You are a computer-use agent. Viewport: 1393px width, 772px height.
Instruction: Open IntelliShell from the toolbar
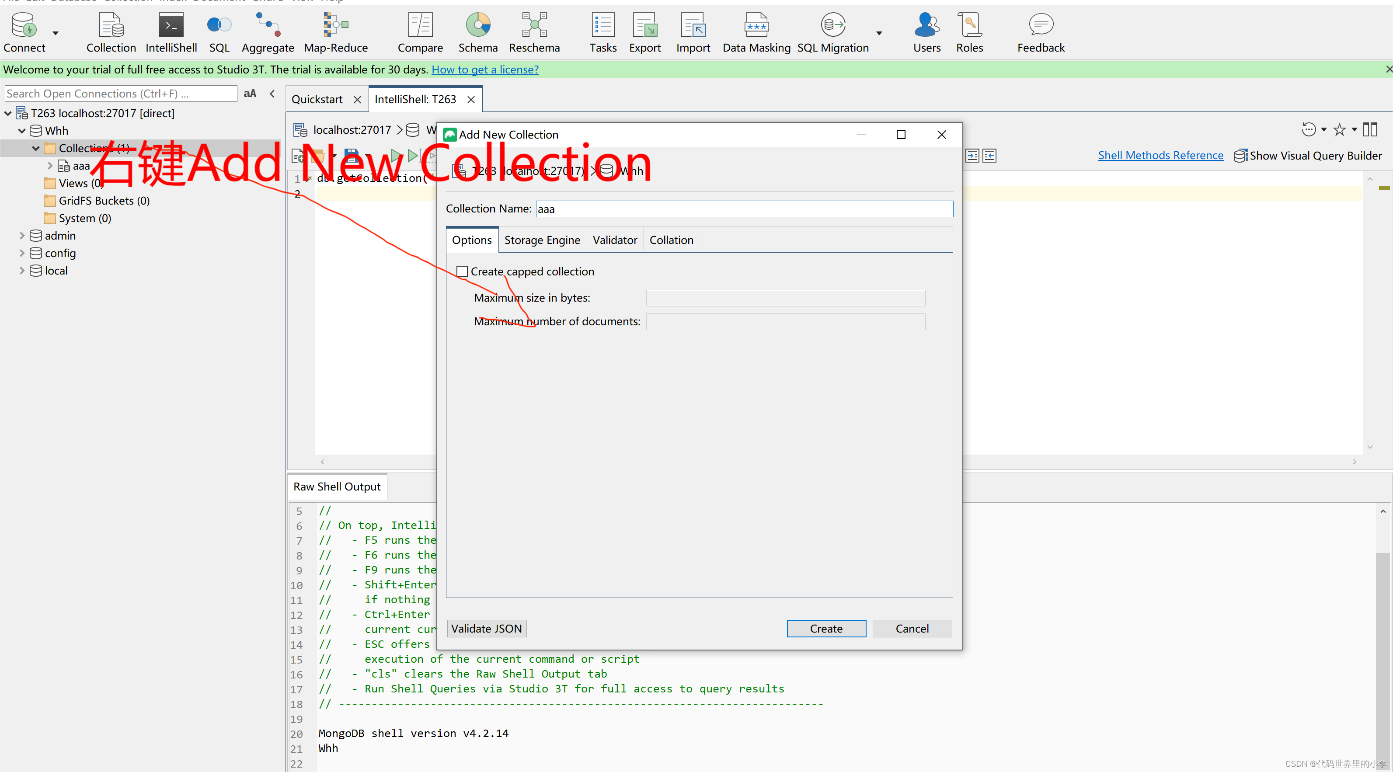[x=171, y=32]
